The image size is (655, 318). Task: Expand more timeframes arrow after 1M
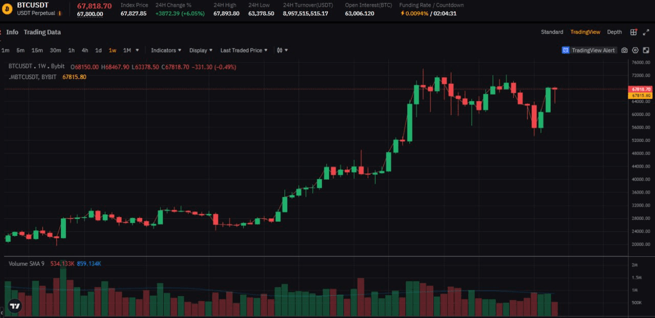(x=137, y=51)
